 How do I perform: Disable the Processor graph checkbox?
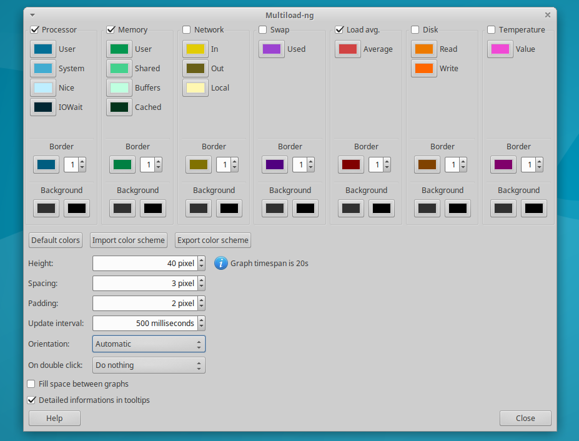point(35,29)
